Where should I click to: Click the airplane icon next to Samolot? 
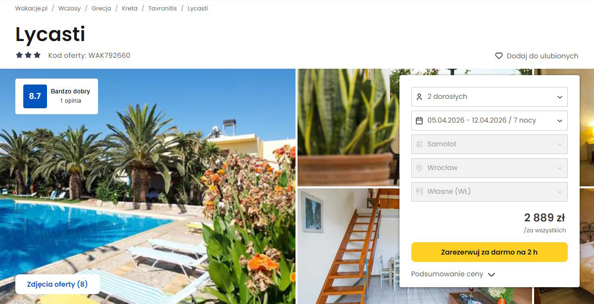coord(419,144)
